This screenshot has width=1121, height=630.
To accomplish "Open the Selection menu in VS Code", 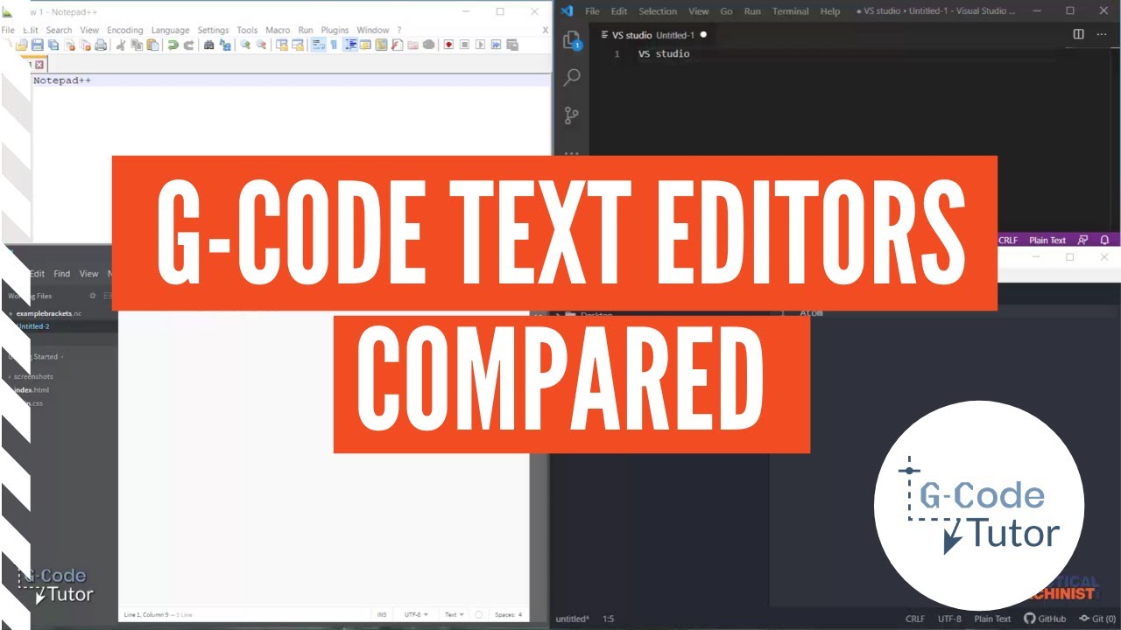I will [658, 11].
